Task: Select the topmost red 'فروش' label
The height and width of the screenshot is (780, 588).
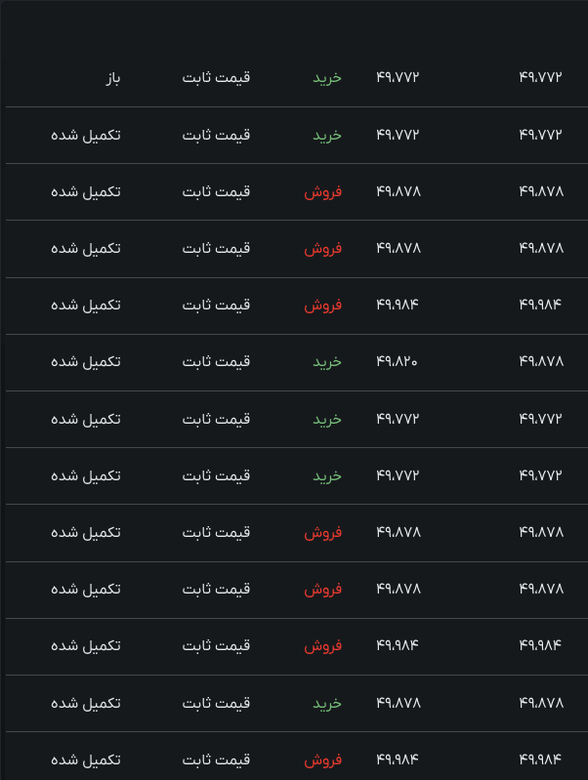Action: 323,191
